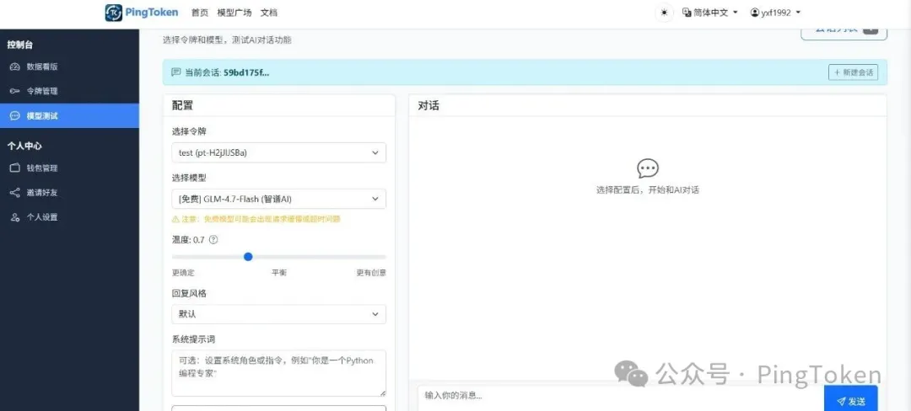Click the 发送 send button
911x411 pixels.
850,398
